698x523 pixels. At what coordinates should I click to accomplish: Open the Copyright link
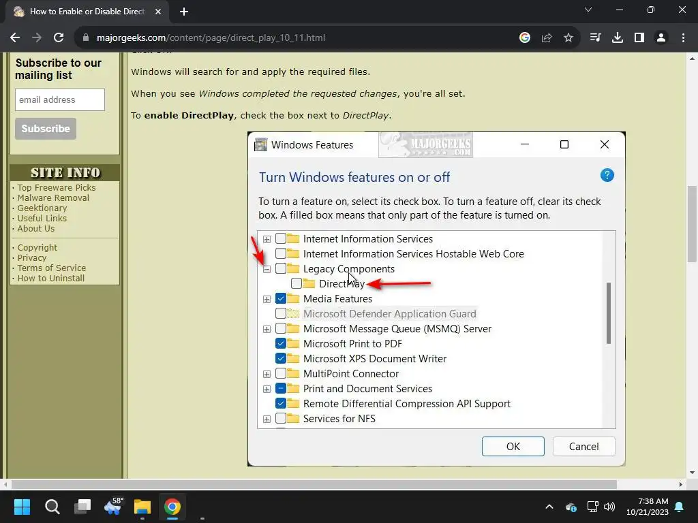(x=37, y=248)
